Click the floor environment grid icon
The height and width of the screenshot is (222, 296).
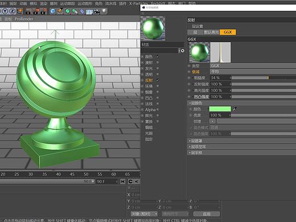[89, 11]
